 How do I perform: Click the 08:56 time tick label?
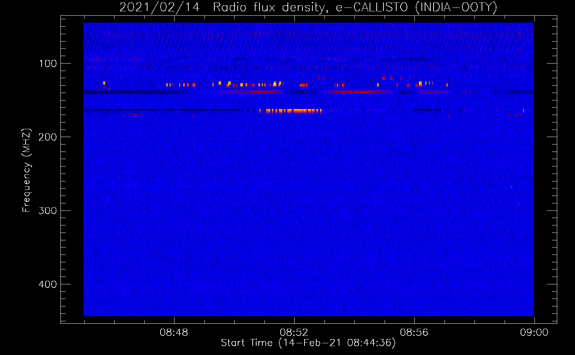click(x=414, y=333)
